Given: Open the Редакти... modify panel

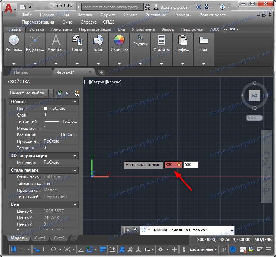Looking at the screenshot, I should [x=35, y=49].
